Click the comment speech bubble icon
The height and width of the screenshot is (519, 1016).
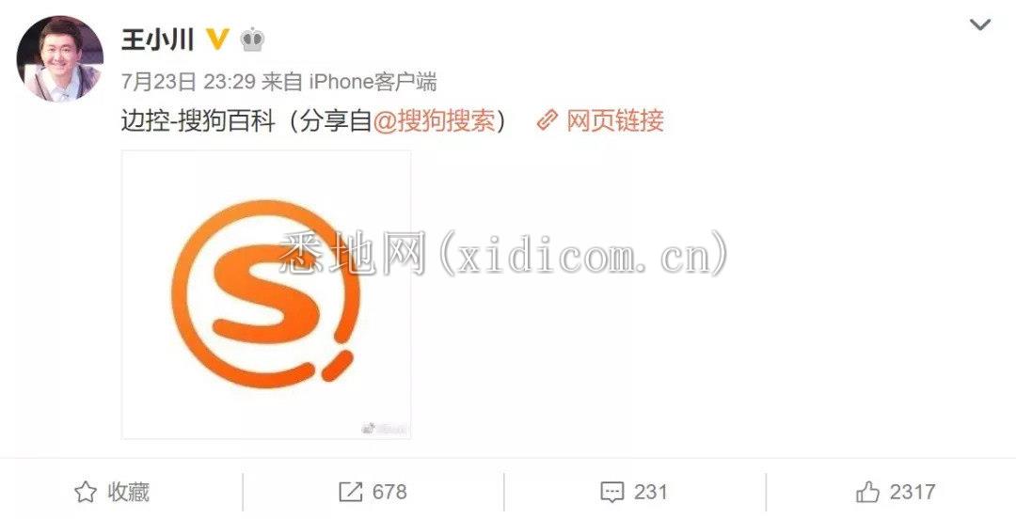coord(612,493)
